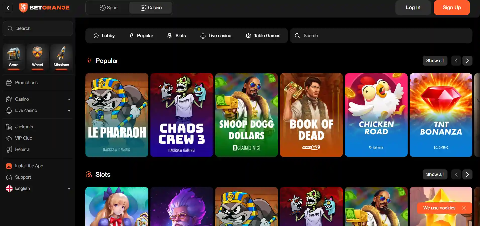Click the Slots section cherries icon
Screen dimensions: 480x226
tap(89, 174)
